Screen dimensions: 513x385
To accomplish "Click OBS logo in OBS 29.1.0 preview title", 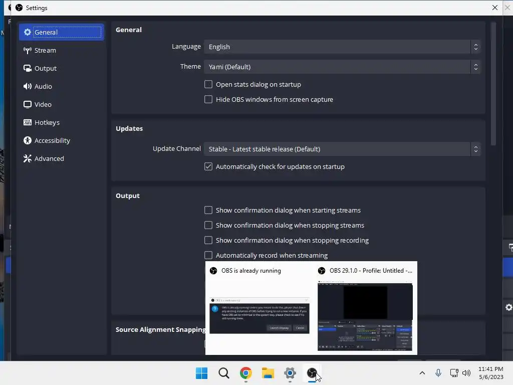I will [322, 271].
